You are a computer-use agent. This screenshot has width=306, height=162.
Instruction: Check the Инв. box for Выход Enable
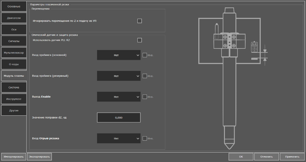[x=145, y=97]
